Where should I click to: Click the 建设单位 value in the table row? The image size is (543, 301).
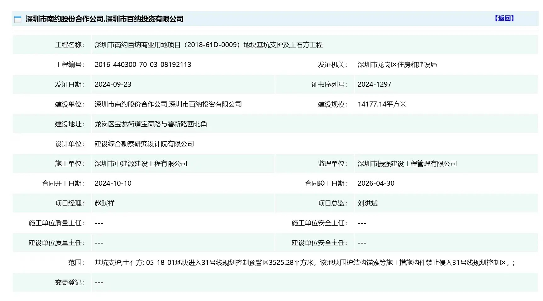tap(168, 104)
